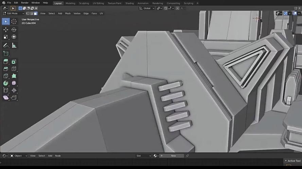Open the browse material dropdown
This screenshot has width=302, height=169.
(x=156, y=156)
